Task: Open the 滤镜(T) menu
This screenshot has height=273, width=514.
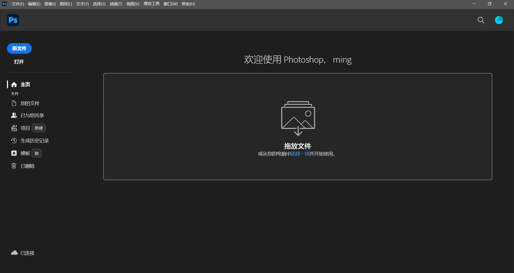Action: (x=115, y=4)
